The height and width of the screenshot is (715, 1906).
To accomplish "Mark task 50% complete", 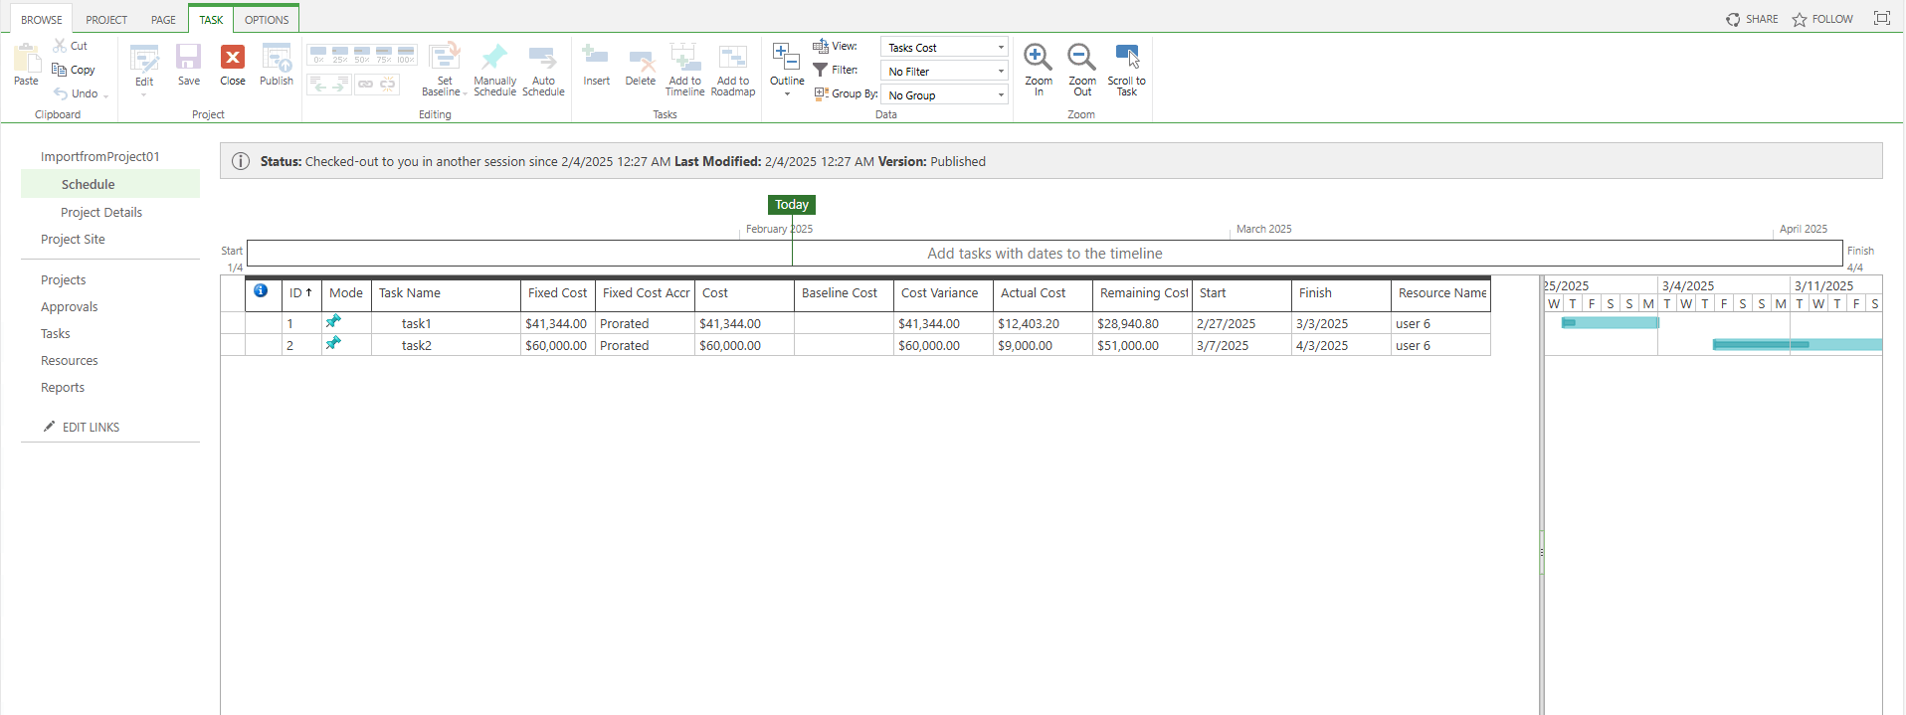I will (362, 54).
